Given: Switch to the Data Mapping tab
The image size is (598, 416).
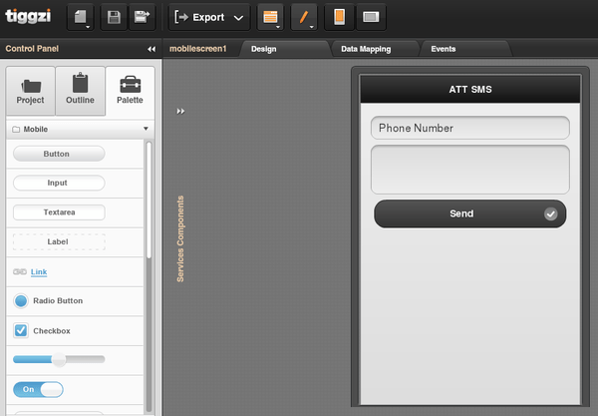Looking at the screenshot, I should tap(366, 48).
